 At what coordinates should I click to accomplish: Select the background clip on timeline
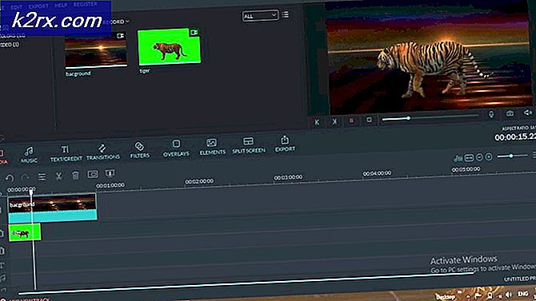coord(52,208)
